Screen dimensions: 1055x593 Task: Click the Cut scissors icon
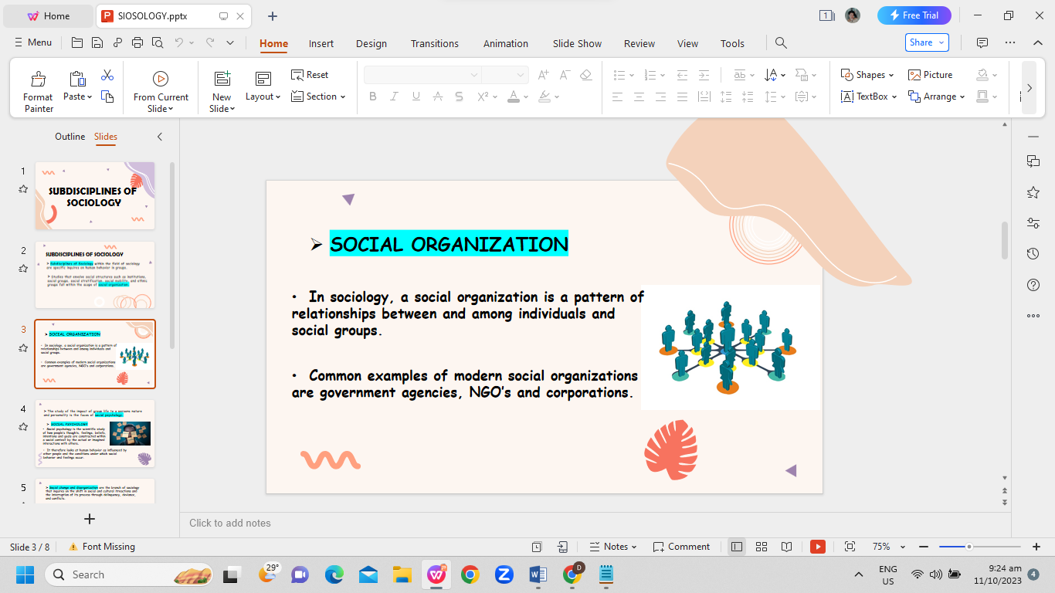[107, 75]
